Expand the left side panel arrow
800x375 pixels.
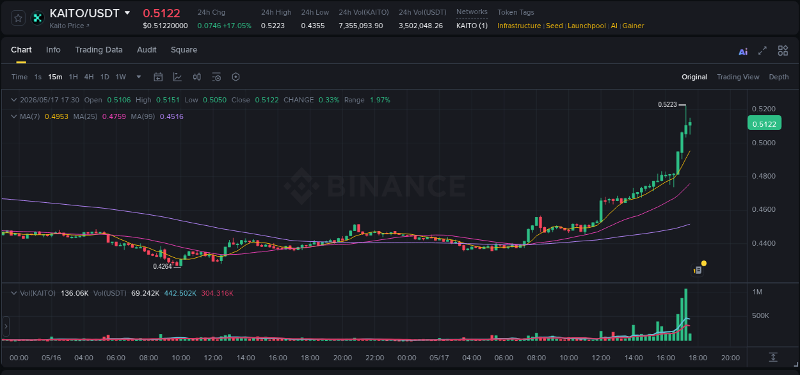6,326
